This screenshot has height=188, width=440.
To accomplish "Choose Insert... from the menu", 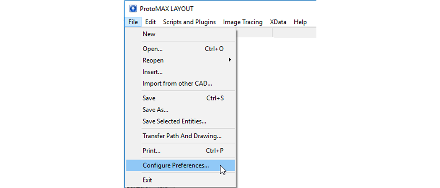I will click(180, 72).
